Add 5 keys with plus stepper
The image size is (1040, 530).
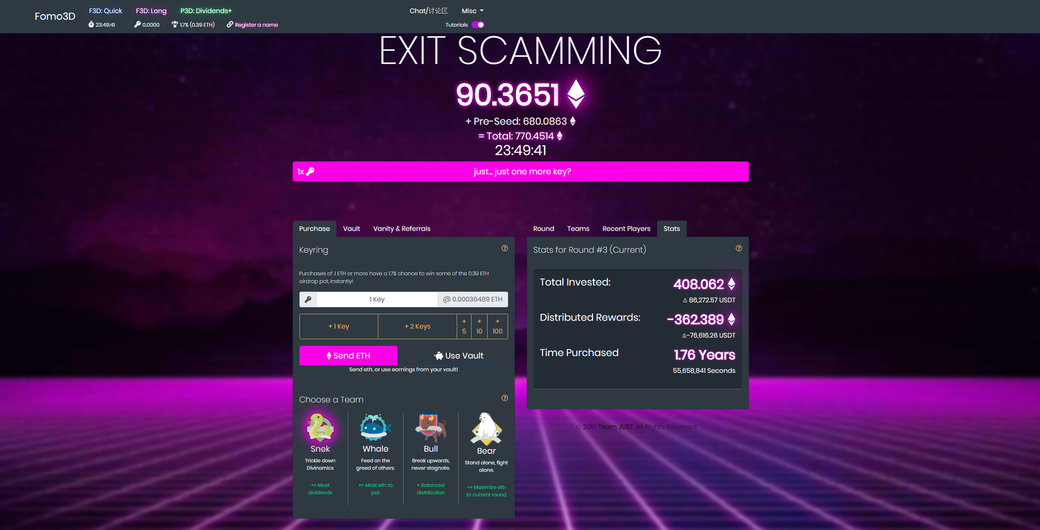tap(464, 326)
